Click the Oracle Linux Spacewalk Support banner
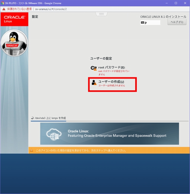 (110, 134)
